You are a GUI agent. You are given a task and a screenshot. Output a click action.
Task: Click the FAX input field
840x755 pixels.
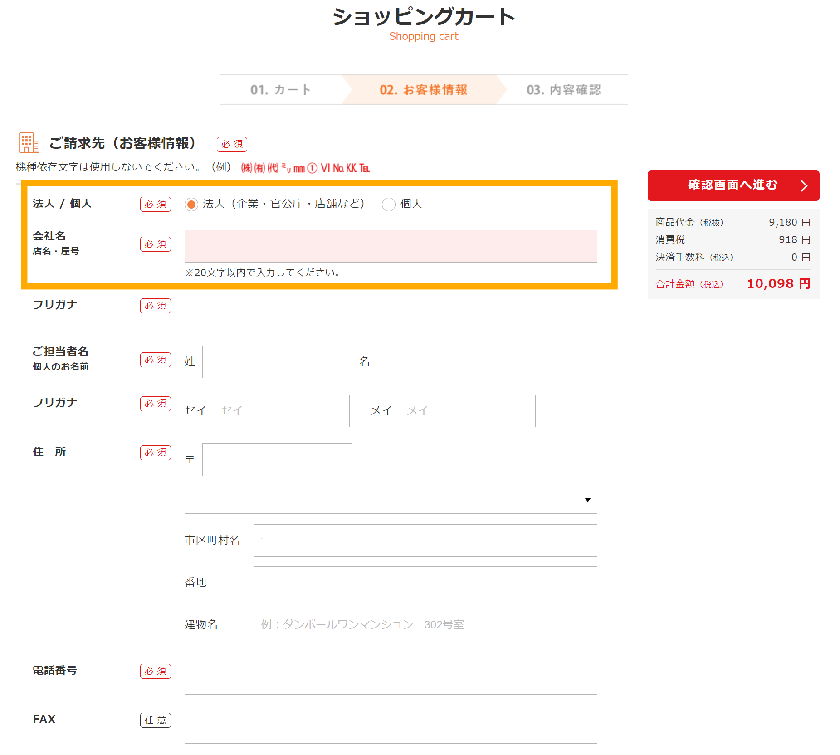(391, 727)
